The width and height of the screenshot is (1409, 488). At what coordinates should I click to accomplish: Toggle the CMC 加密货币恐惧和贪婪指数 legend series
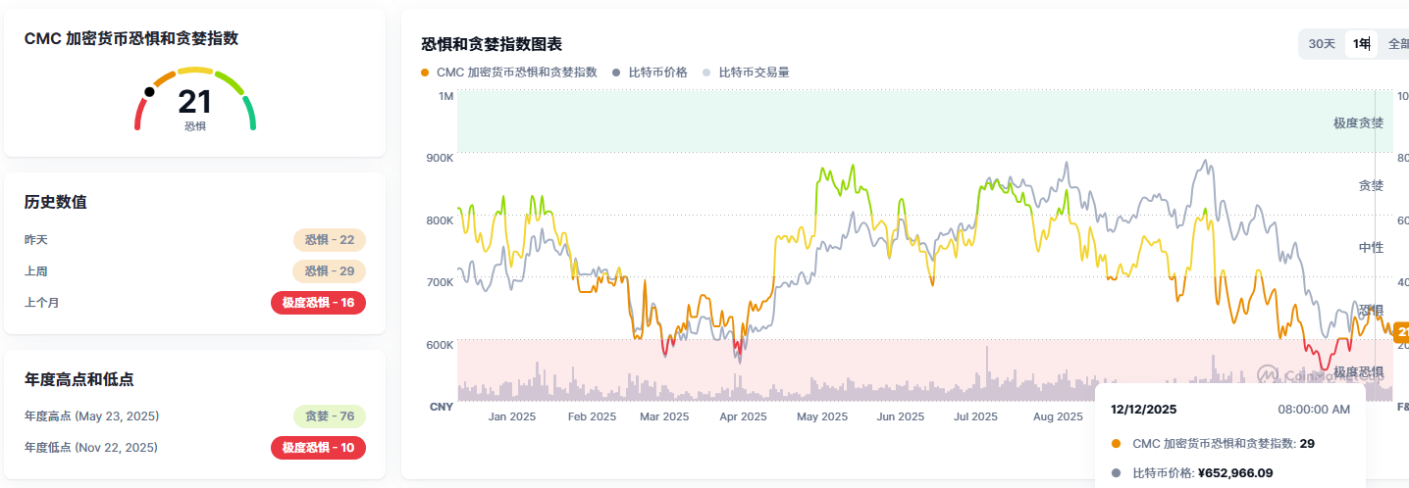[508, 73]
